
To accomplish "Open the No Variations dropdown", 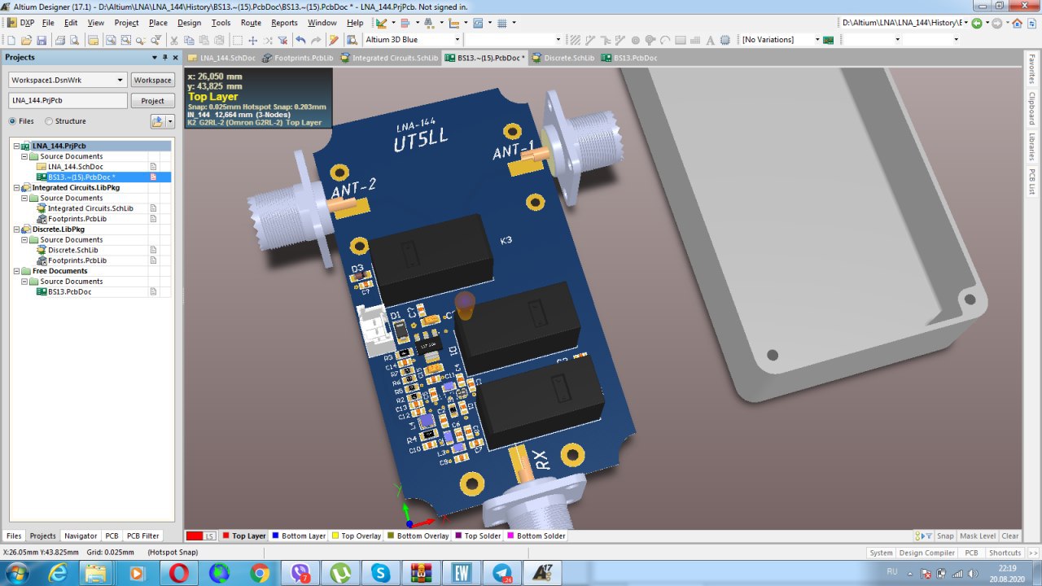I will pos(817,39).
